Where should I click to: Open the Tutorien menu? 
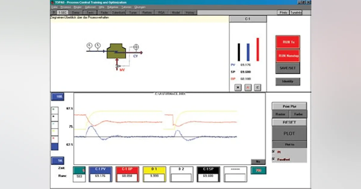click(x=127, y=7)
